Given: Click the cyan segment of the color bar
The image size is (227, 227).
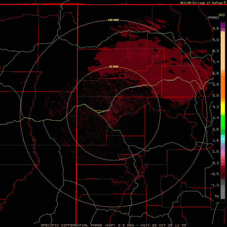Looking at the screenshot, I should (x=223, y=138).
